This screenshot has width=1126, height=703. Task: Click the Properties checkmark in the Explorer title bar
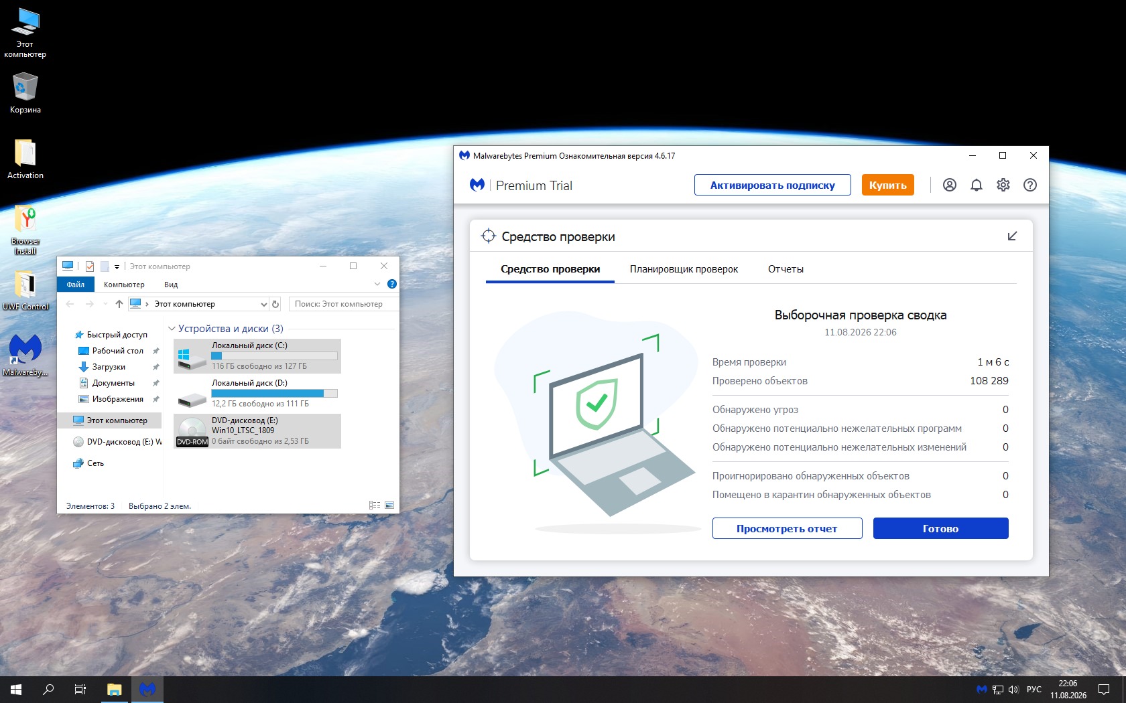[x=90, y=266]
